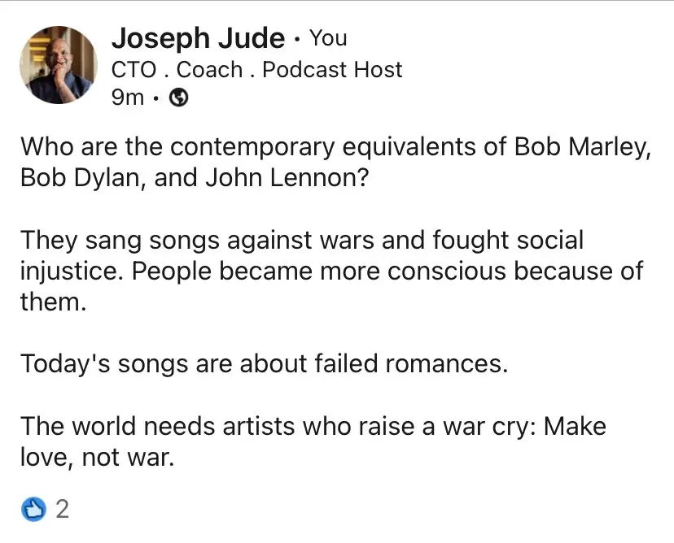
Task: Click the blue thumbs-up reaction icon
Action: (x=35, y=510)
